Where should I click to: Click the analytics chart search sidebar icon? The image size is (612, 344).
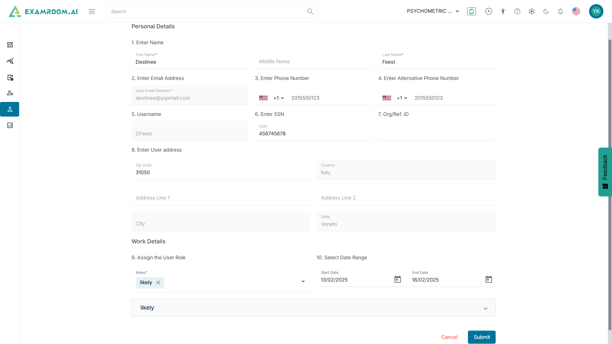click(x=10, y=61)
